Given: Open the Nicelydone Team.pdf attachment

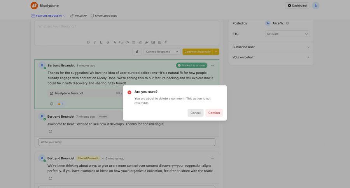Looking at the screenshot, I should (86, 93).
